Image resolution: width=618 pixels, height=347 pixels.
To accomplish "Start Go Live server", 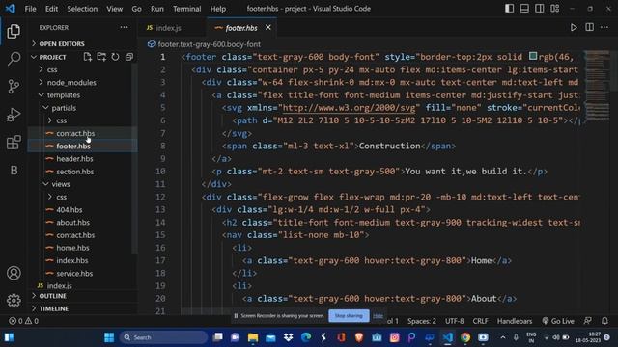I will [558, 321].
